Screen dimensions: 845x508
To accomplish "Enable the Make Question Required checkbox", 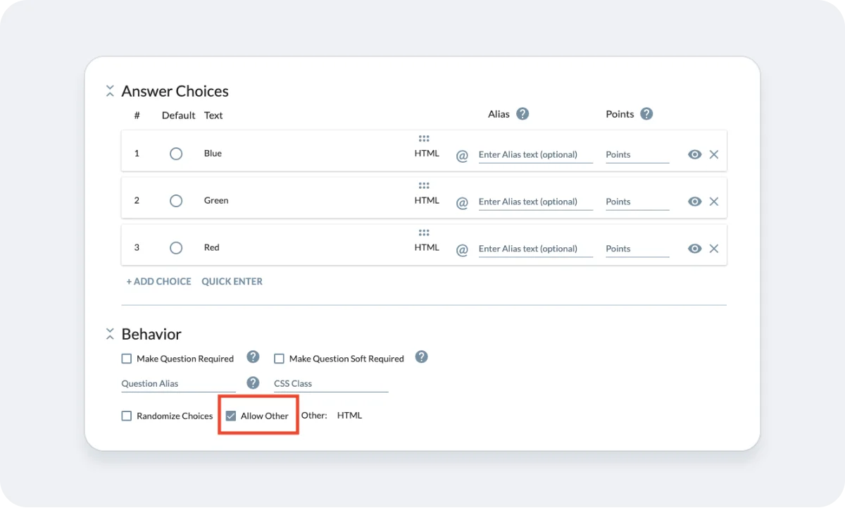I will pyautogui.click(x=126, y=358).
